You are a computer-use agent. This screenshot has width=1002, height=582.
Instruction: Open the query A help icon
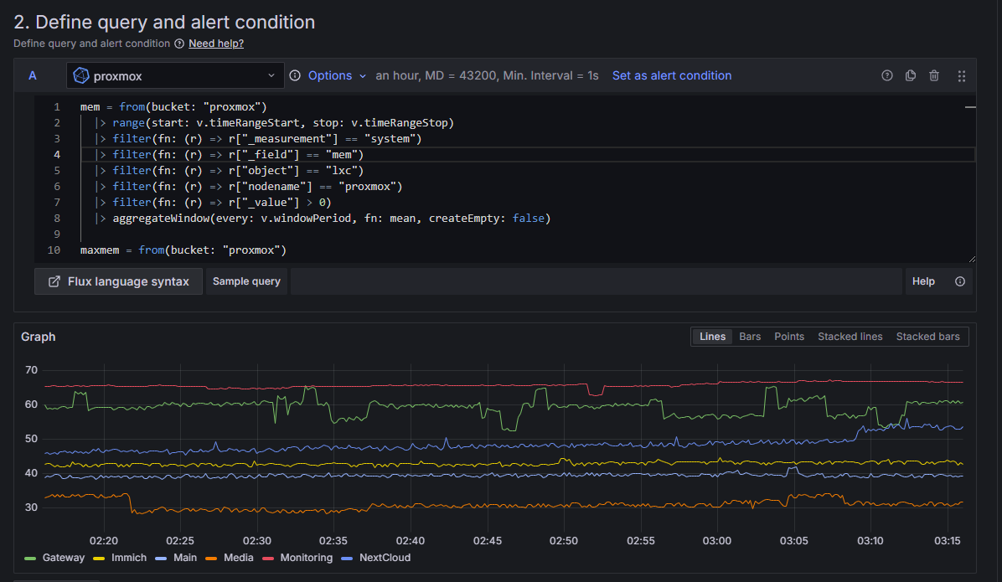coord(887,75)
